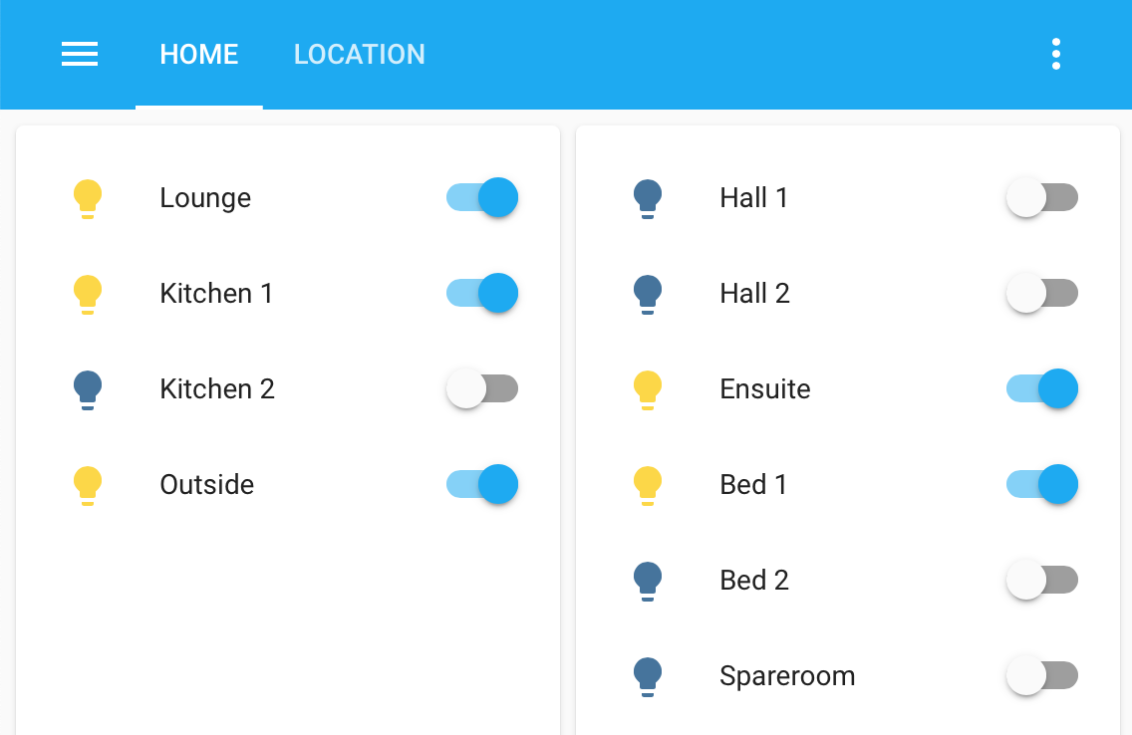Click the Lounge light bulb icon

(88, 197)
